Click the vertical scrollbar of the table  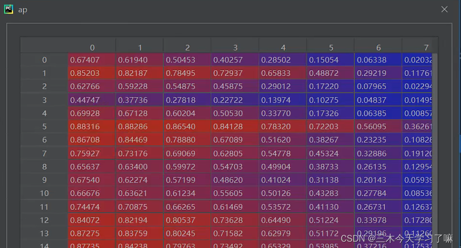(x=435, y=151)
